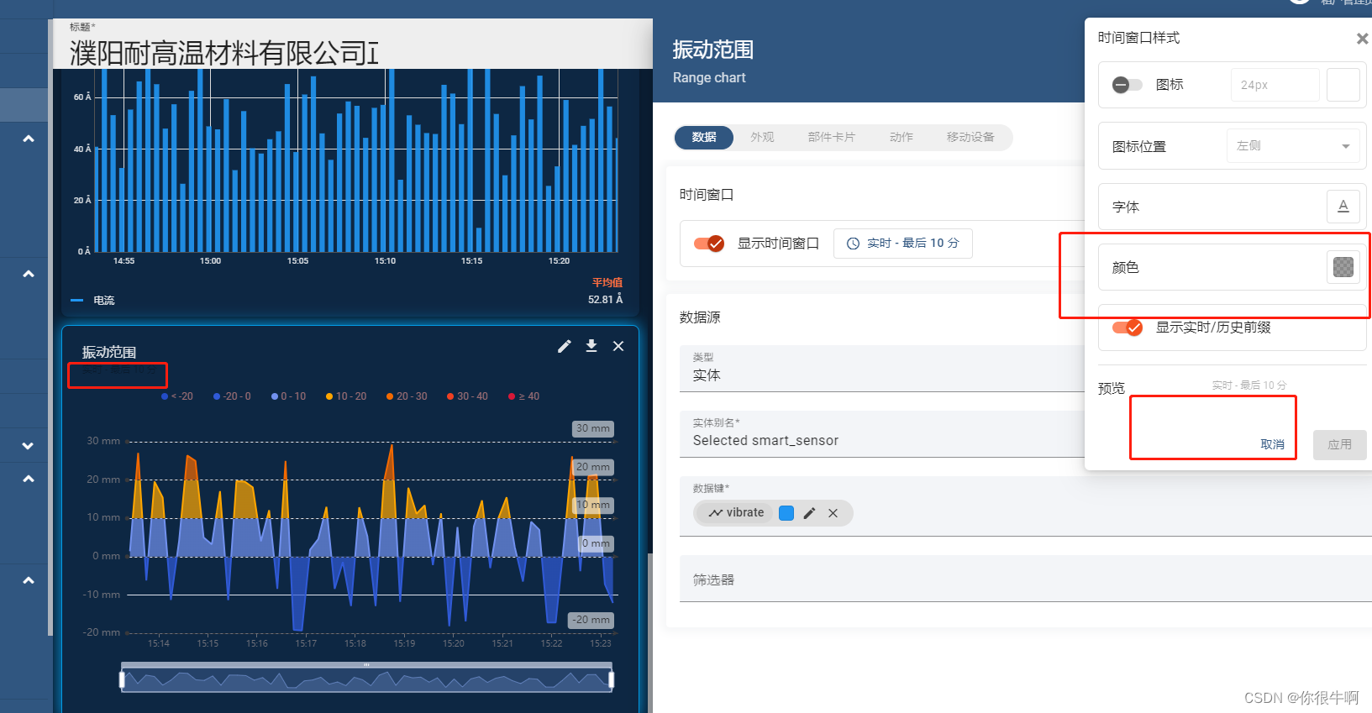This screenshot has height=713, width=1372.
Task: Expand the sidebar chevron-down section
Action: click(29, 446)
